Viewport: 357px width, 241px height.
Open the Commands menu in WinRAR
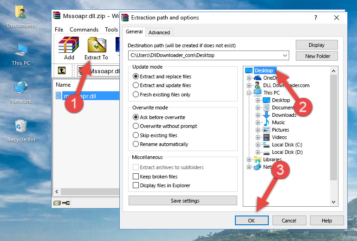[x=84, y=30]
